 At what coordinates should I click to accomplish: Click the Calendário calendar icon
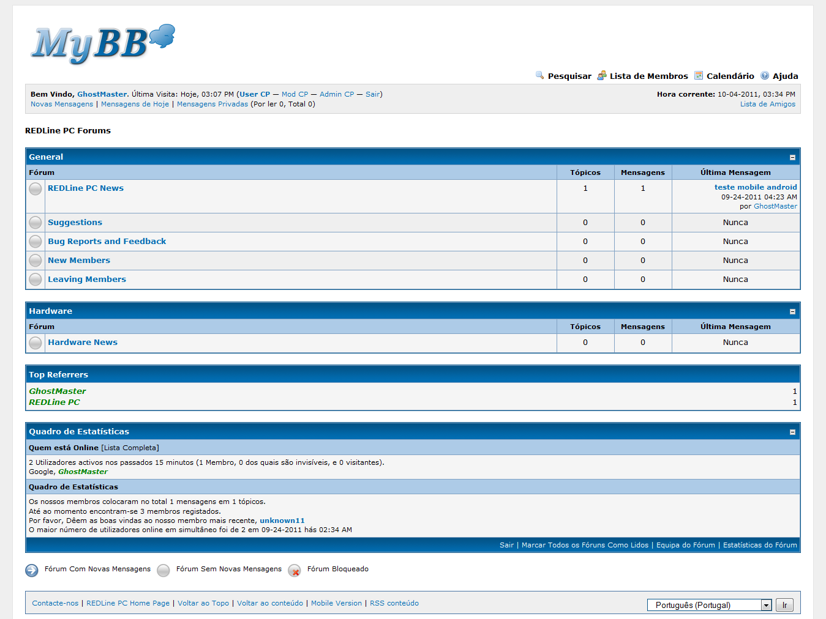click(x=699, y=75)
